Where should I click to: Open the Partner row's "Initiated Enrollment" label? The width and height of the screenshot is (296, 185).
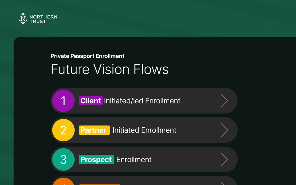[144, 130]
